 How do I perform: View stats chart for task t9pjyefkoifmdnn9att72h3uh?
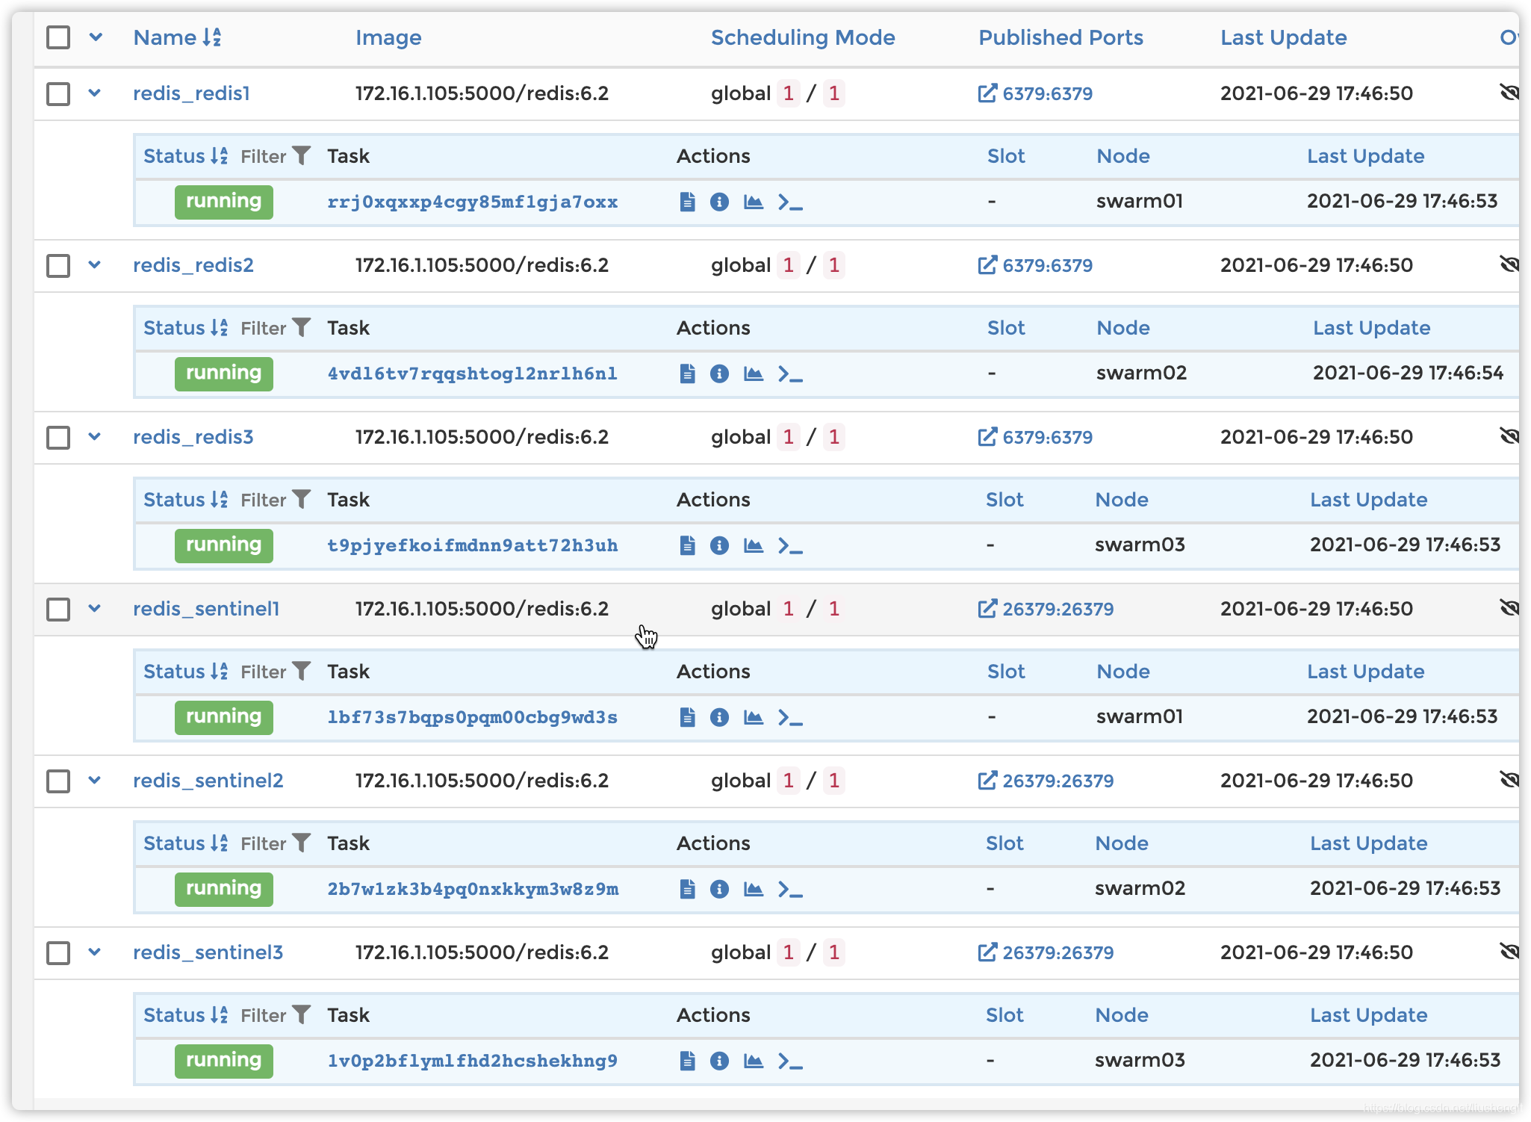[x=754, y=545]
